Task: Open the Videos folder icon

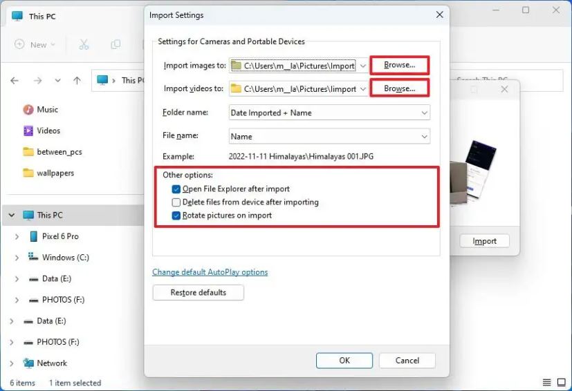Action: 28,131
